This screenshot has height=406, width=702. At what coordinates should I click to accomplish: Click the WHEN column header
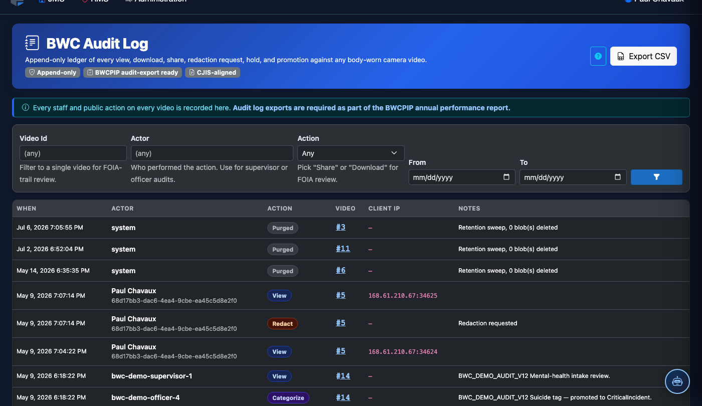tap(27, 209)
